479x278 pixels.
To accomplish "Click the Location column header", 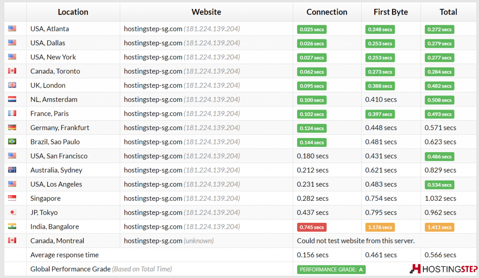I will coord(73,12).
